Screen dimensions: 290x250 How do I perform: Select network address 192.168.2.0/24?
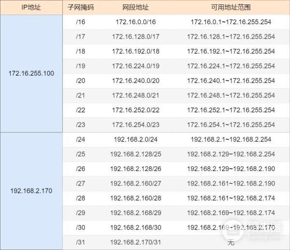tap(136, 139)
